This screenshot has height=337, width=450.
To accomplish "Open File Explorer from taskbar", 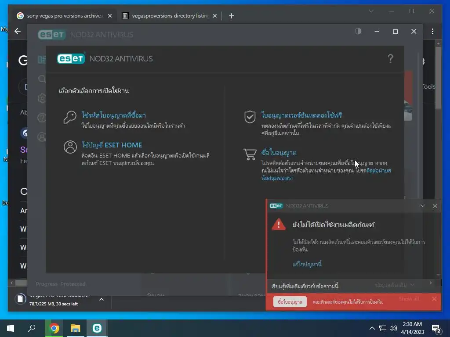I will tap(76, 328).
